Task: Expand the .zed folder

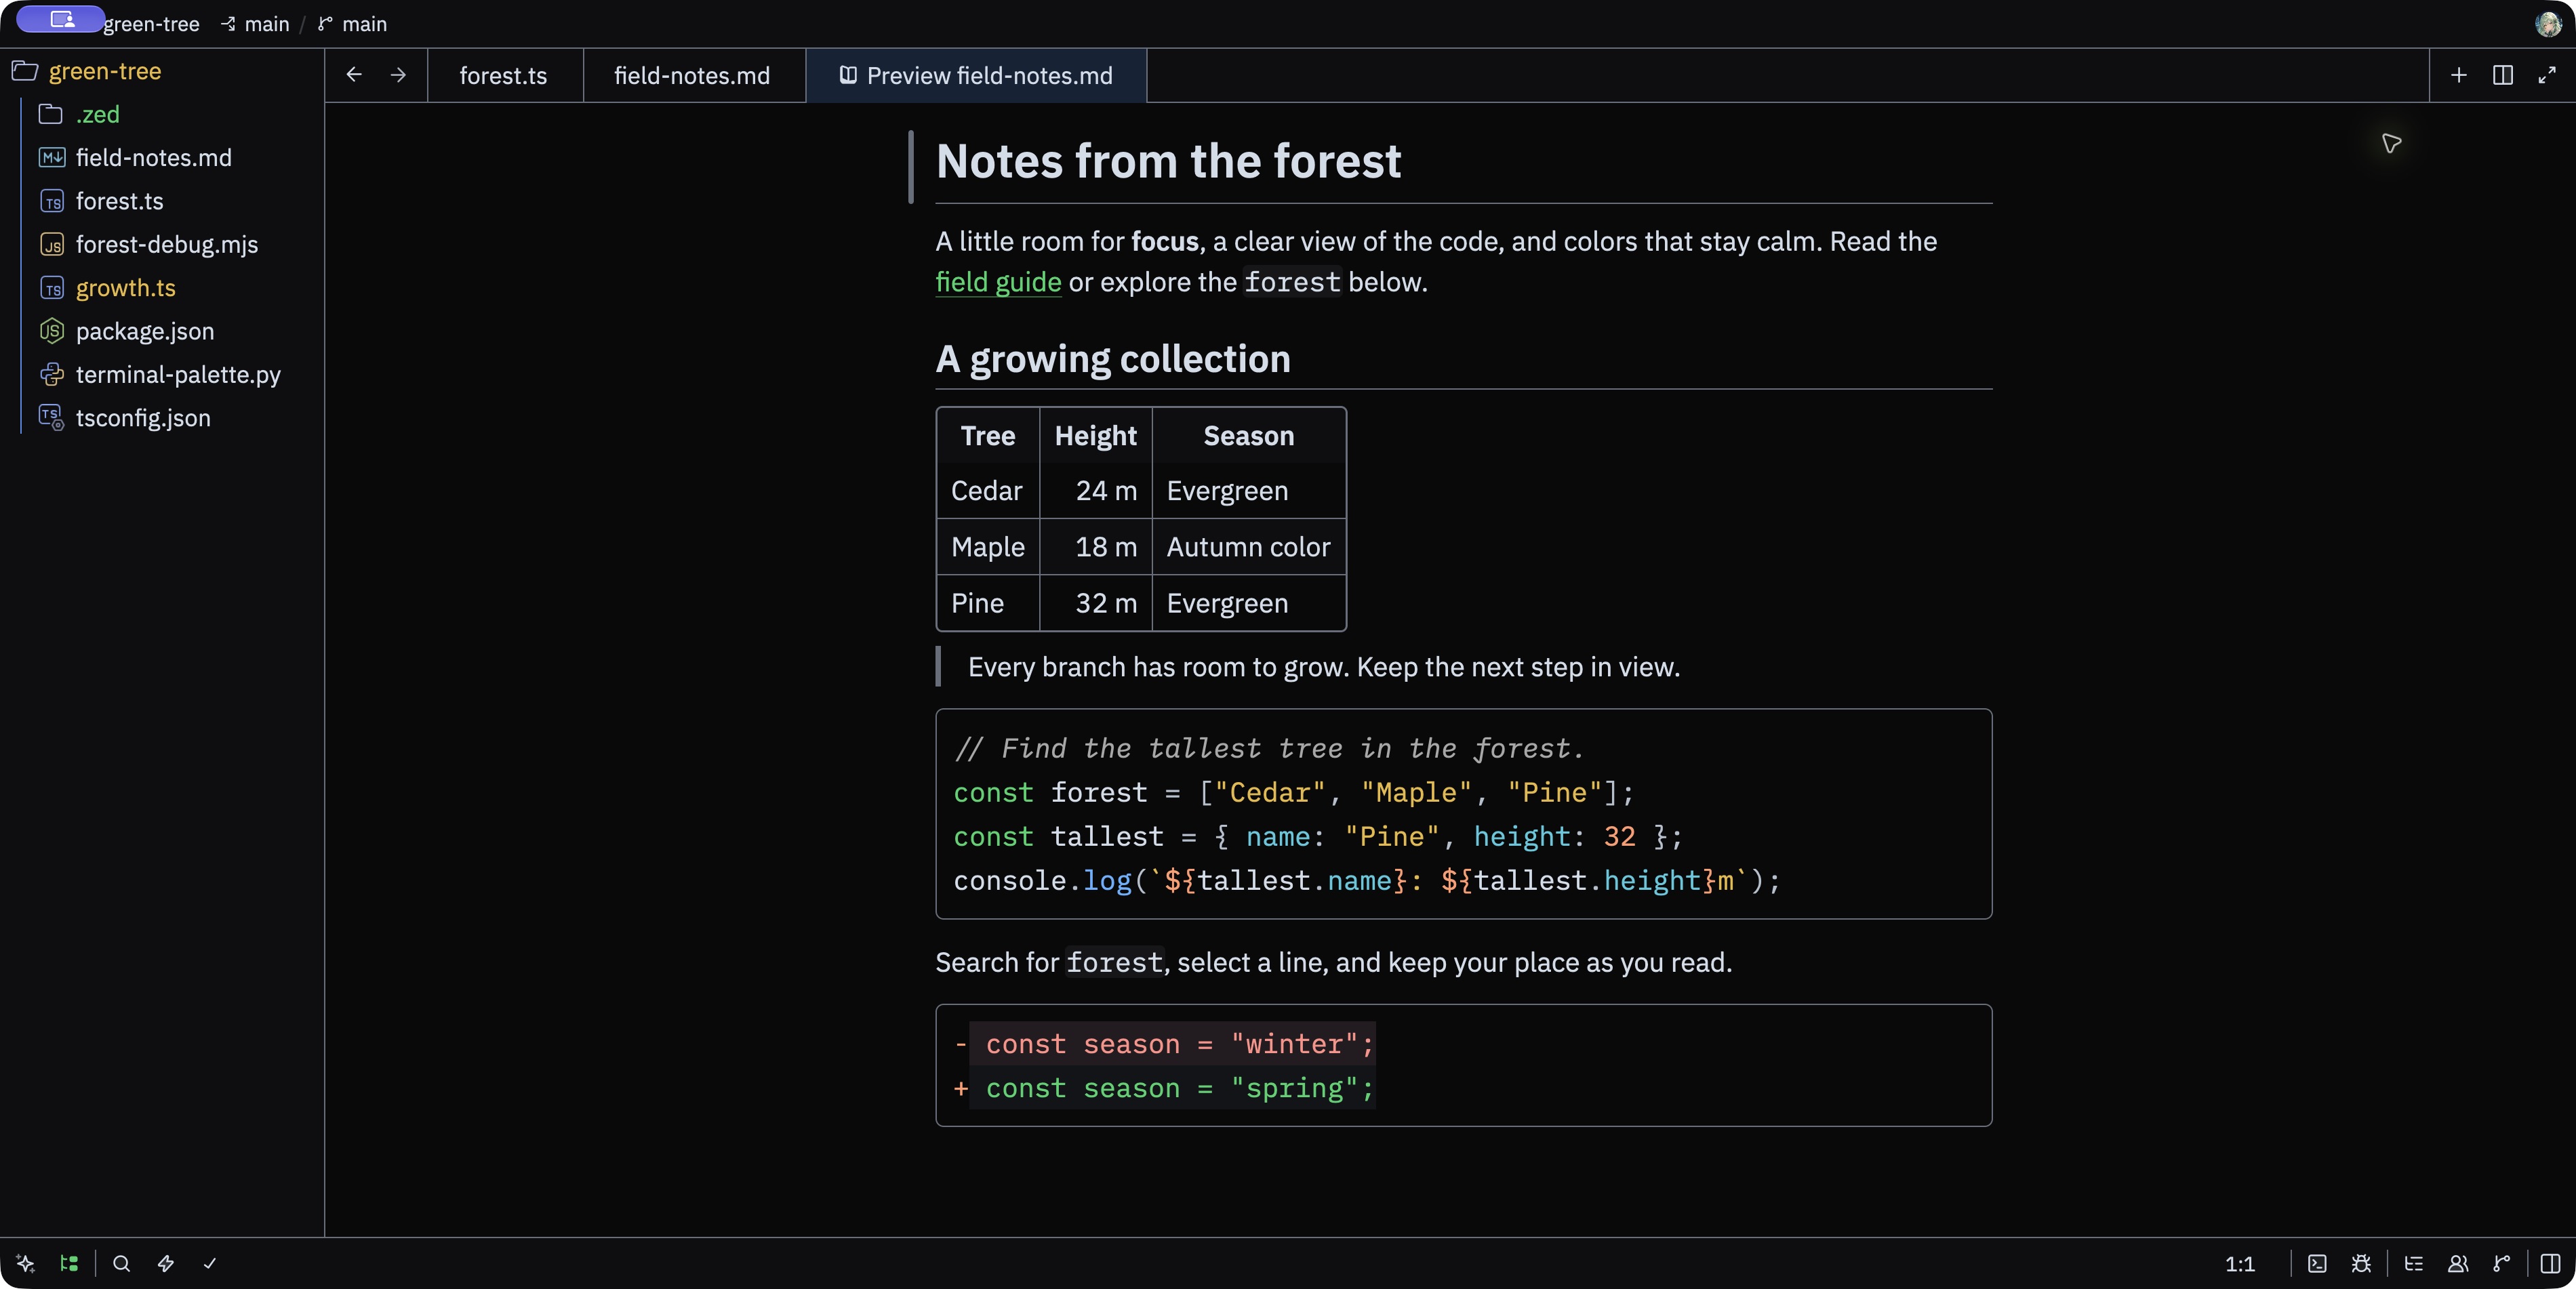Action: pyautogui.click(x=98, y=114)
